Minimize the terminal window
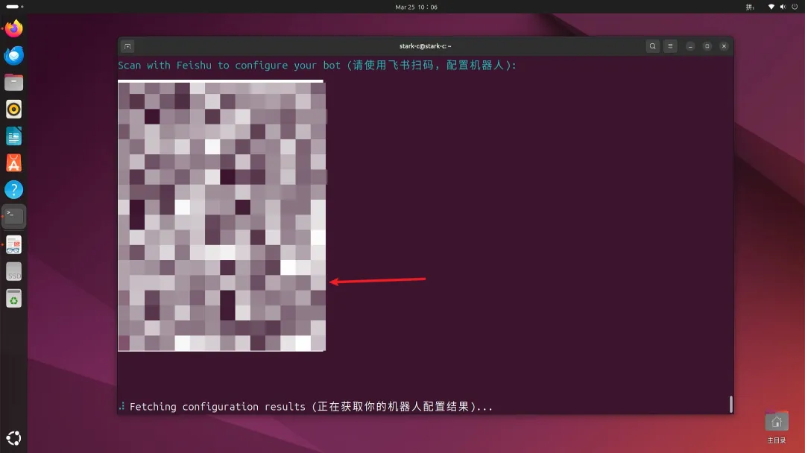Image resolution: width=805 pixels, height=453 pixels. [x=690, y=46]
